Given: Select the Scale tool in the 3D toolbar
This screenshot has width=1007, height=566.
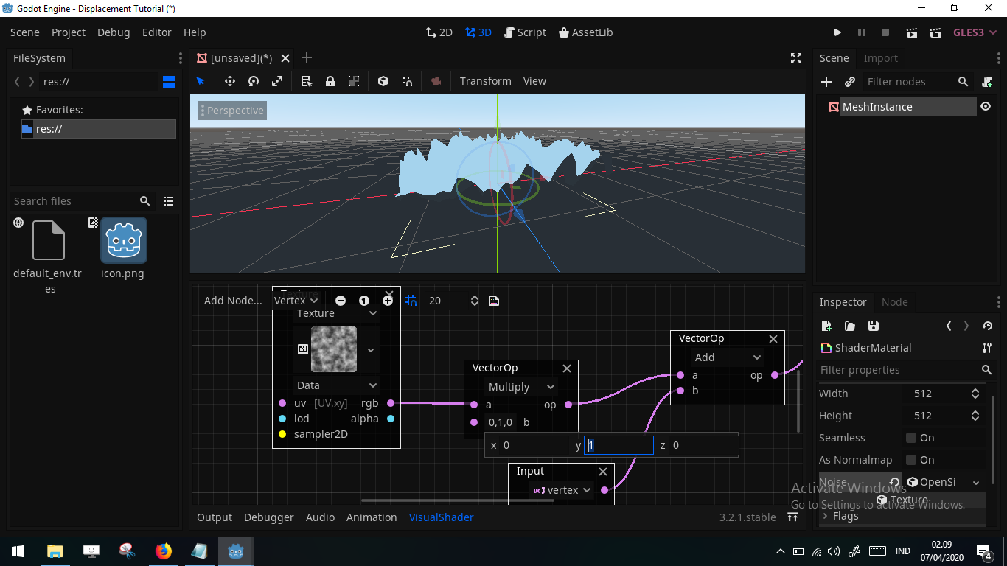Looking at the screenshot, I should 278,81.
